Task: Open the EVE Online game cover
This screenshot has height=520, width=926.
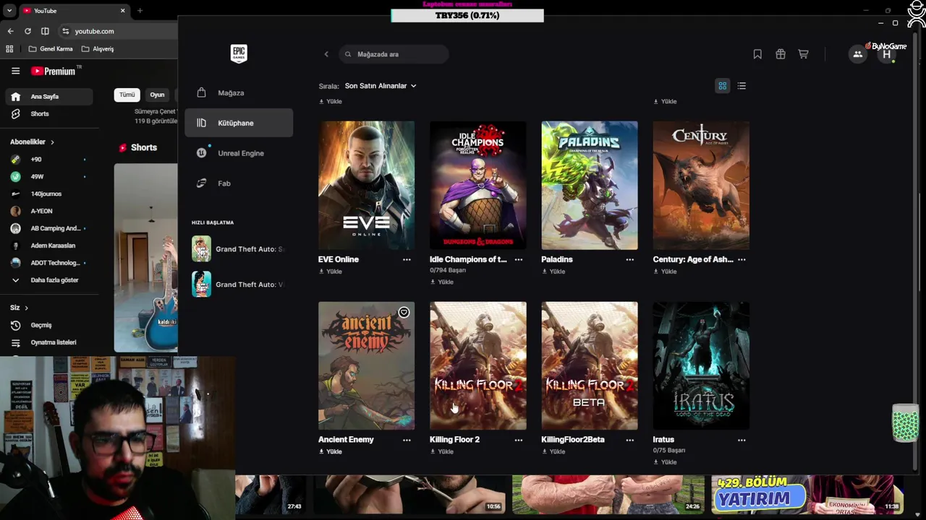Action: (x=367, y=186)
